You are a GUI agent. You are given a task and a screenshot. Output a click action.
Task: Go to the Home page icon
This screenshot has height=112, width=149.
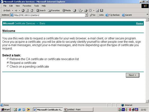click(x=32, y=10)
